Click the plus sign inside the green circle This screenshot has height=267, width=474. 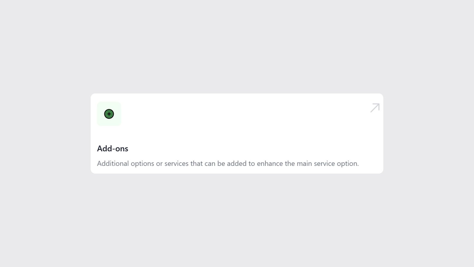tap(109, 114)
